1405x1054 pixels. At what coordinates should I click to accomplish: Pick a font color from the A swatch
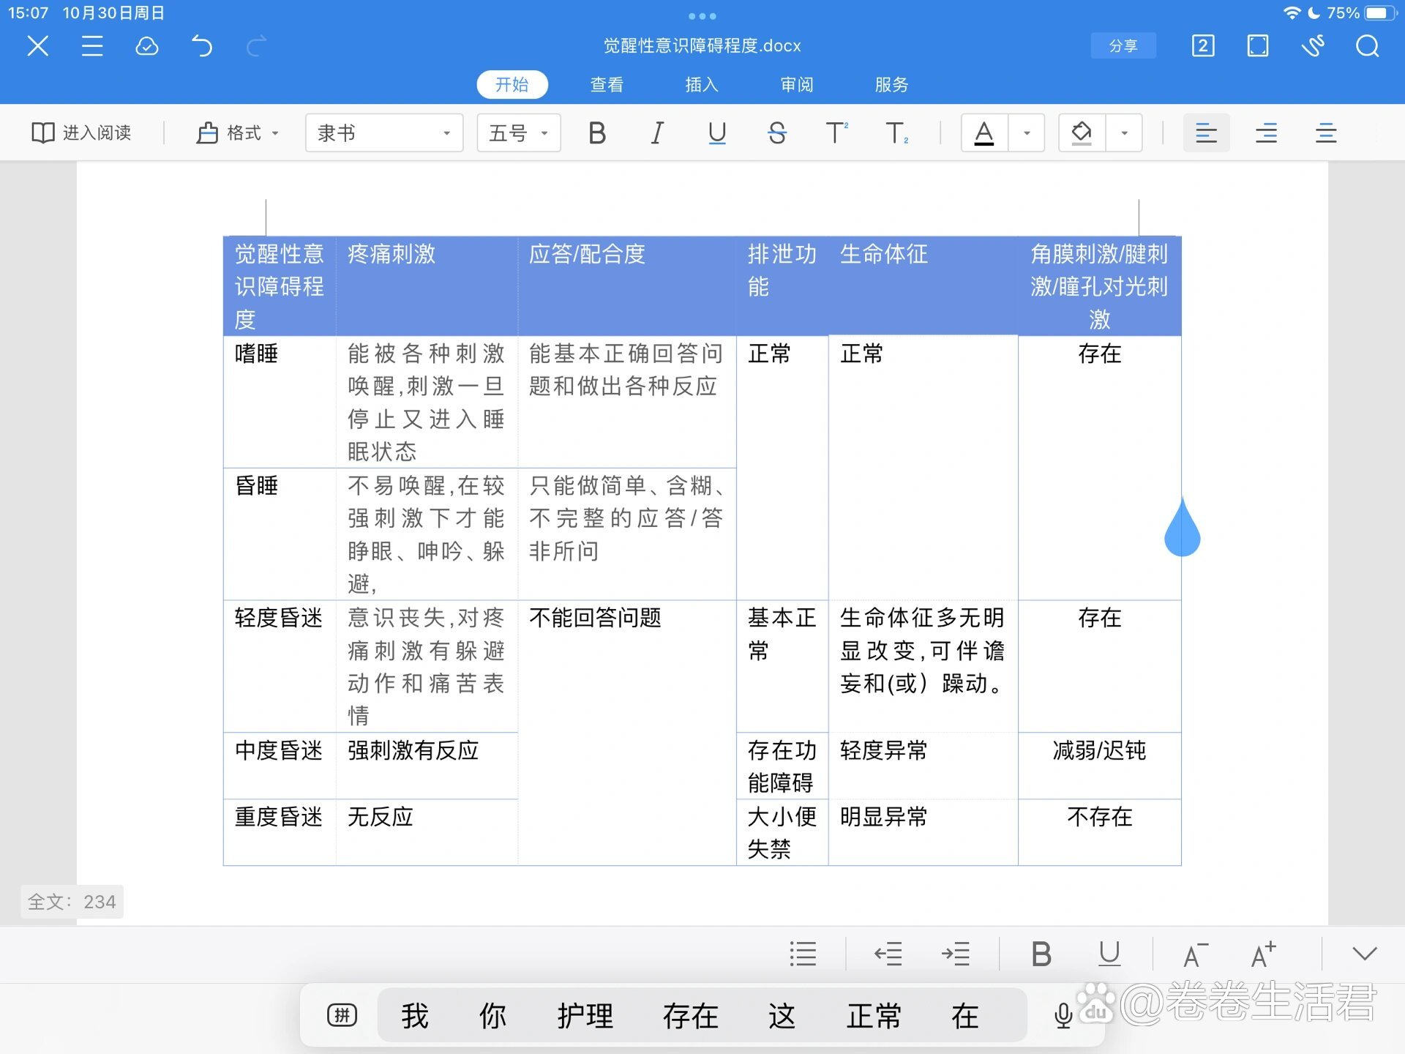(x=983, y=132)
